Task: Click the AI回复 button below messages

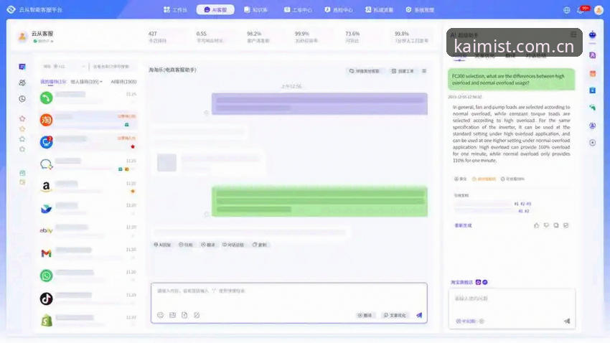Action: coord(162,245)
